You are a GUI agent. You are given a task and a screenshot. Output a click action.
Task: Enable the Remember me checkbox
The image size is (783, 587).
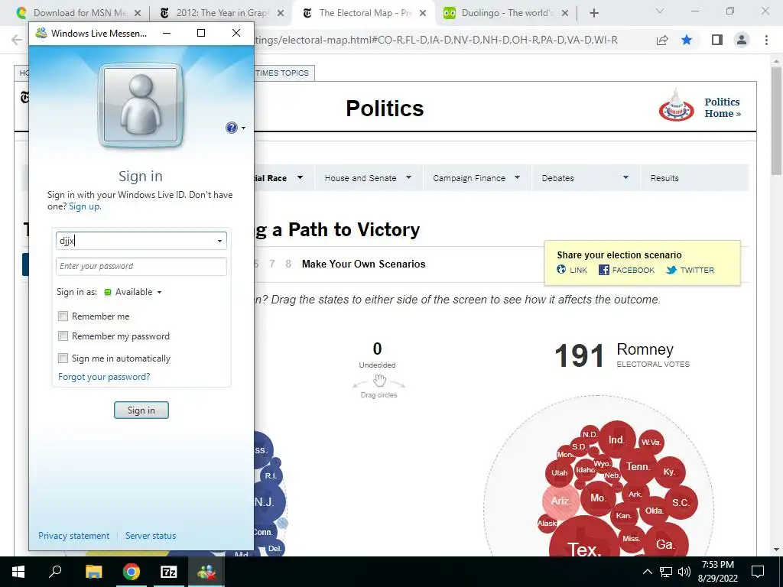pyautogui.click(x=63, y=316)
